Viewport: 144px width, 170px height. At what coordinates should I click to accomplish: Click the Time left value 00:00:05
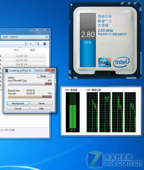31,93
